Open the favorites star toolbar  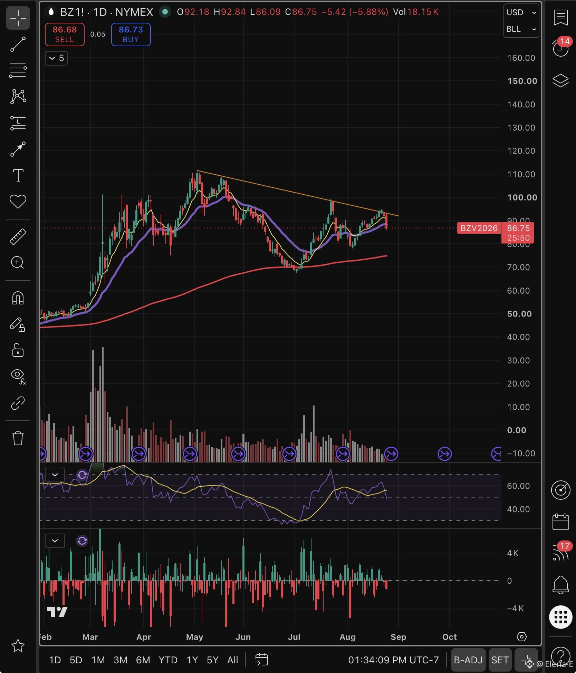click(x=18, y=646)
